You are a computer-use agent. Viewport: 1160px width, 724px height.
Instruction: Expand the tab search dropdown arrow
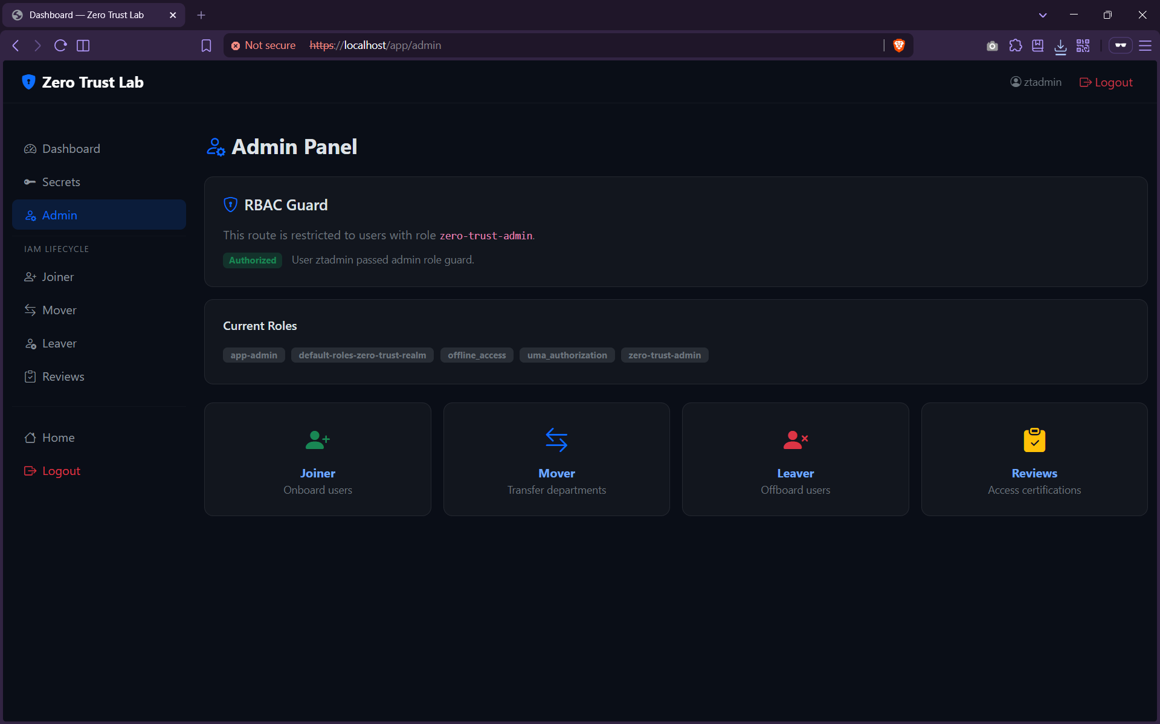pos(1043,15)
